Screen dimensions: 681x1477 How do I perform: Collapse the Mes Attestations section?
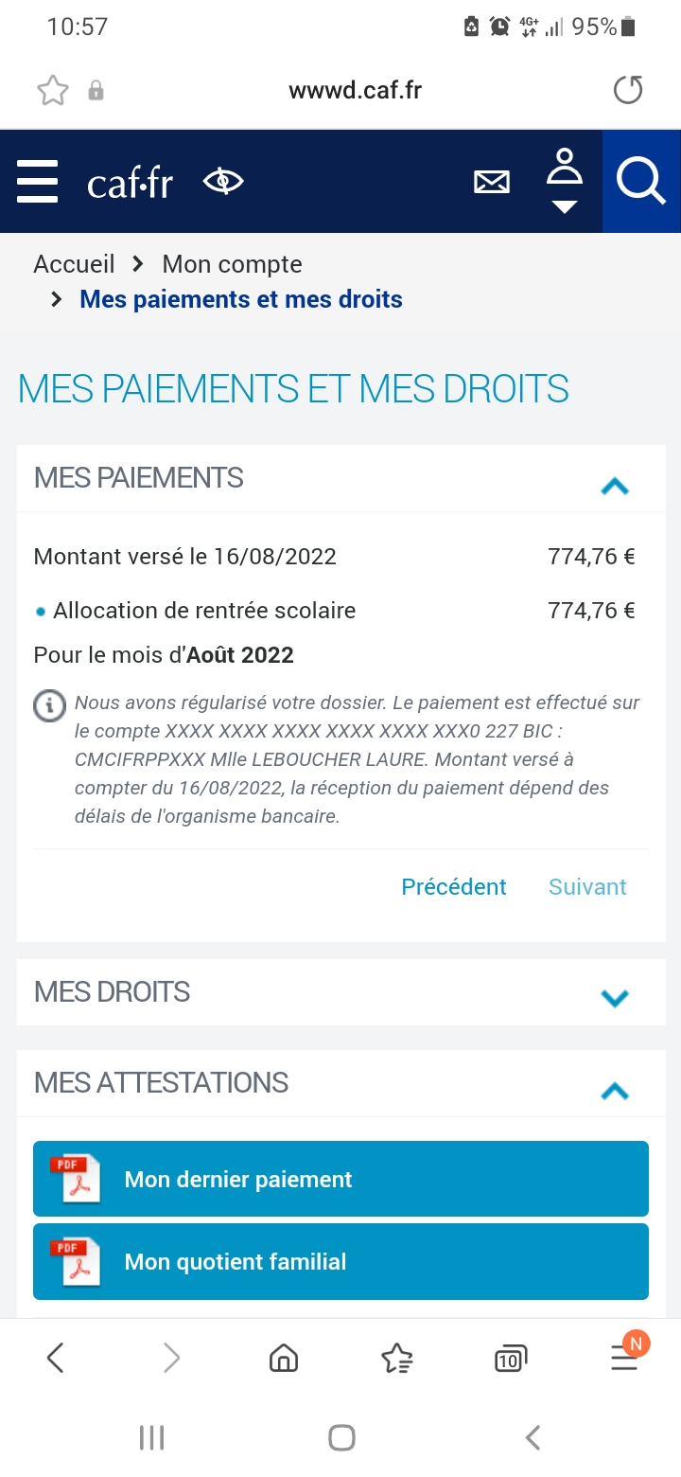[x=615, y=1092]
